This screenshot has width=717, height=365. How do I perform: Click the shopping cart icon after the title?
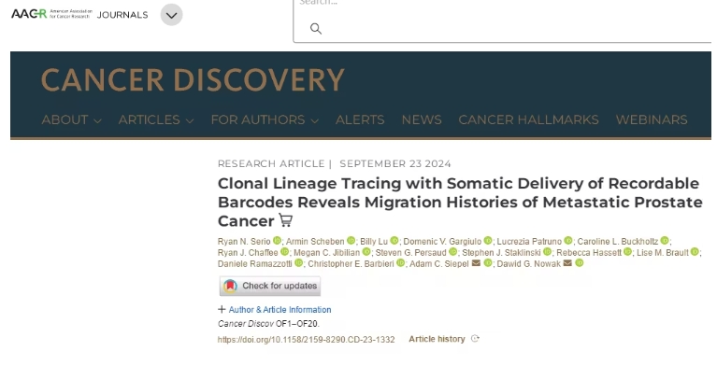coord(286,220)
